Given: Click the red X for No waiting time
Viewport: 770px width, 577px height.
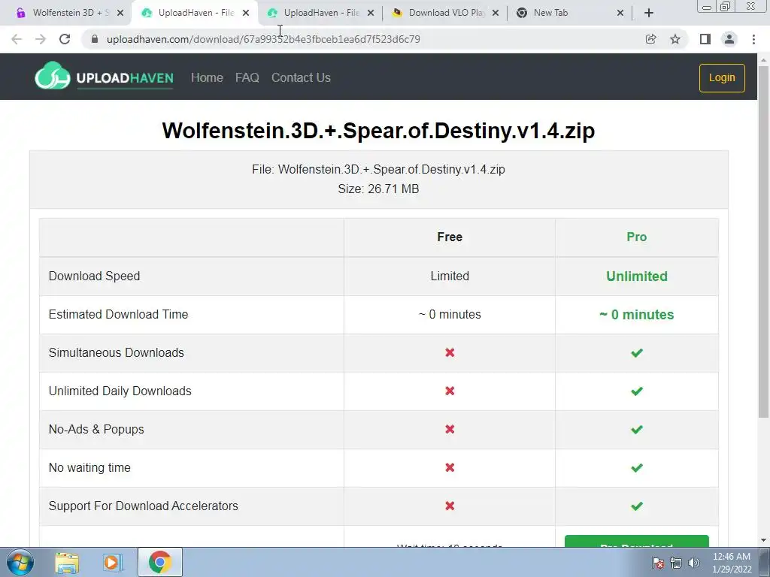Looking at the screenshot, I should click(450, 467).
